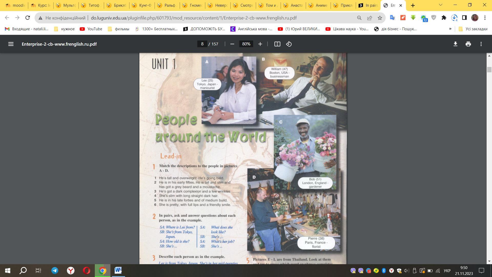Open the 1300+ Бесплатных bookmark
This screenshot has height=277, width=492.
pyautogui.click(x=156, y=29)
